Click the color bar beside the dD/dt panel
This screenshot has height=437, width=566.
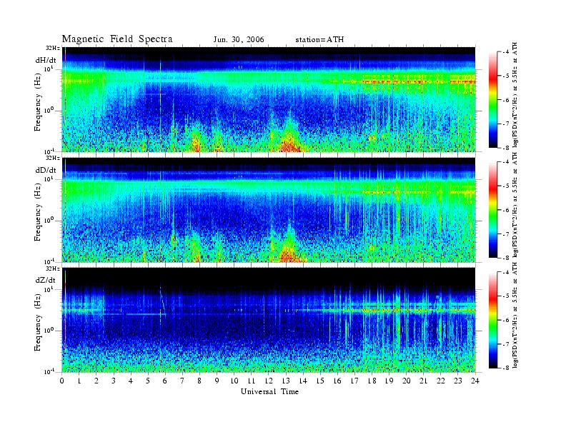[x=492, y=210]
